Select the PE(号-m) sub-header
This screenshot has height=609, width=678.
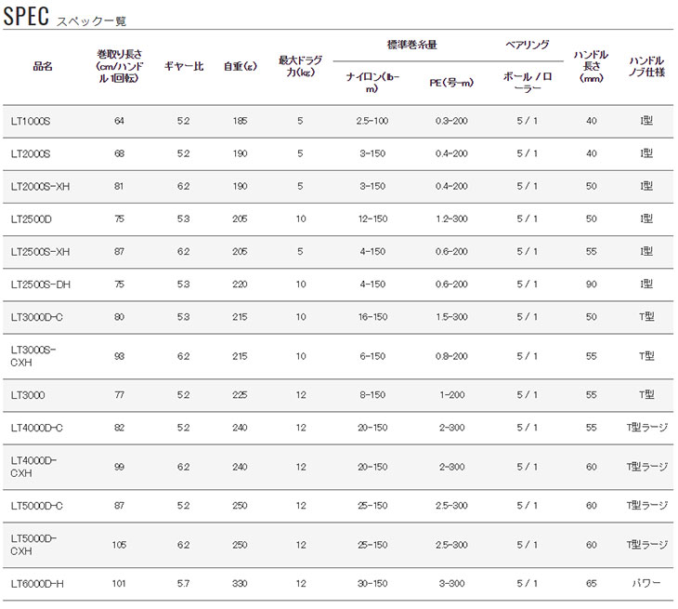click(x=451, y=83)
